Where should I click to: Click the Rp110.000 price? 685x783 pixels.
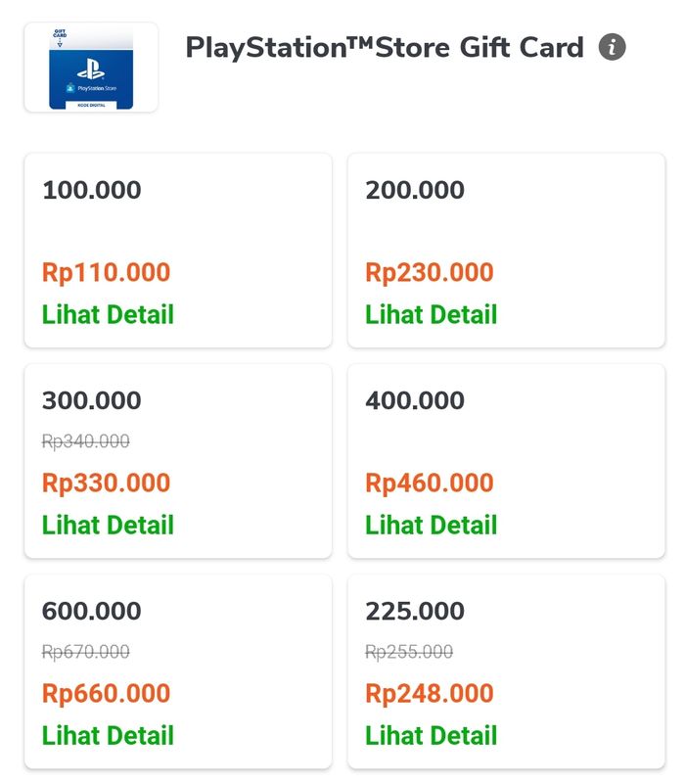click(x=106, y=272)
